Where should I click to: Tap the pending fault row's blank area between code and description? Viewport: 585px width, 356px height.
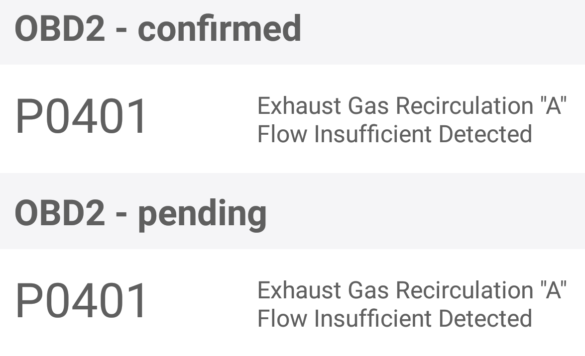tap(202, 302)
